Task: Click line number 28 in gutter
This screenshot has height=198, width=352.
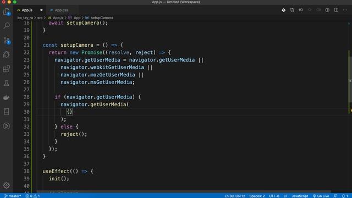Action: (26, 97)
